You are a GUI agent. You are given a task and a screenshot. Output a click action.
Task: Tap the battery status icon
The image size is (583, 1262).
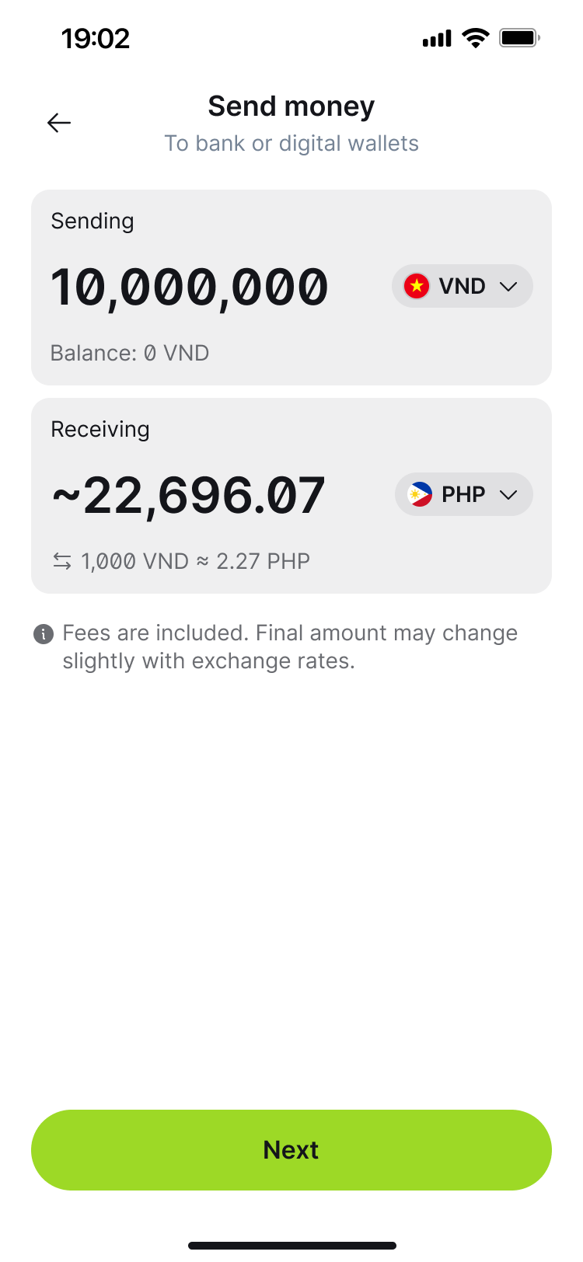pos(519,37)
